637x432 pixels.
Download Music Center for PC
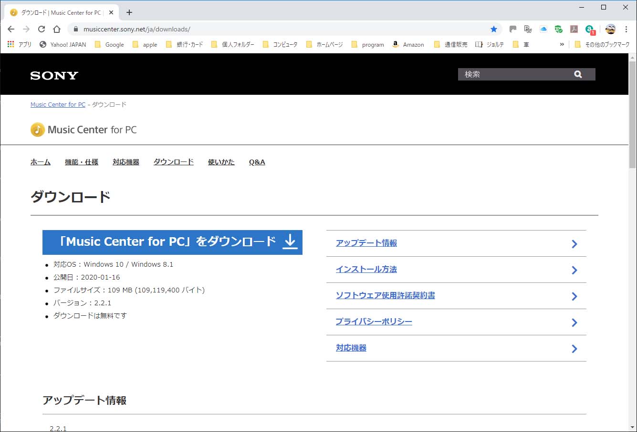click(172, 242)
